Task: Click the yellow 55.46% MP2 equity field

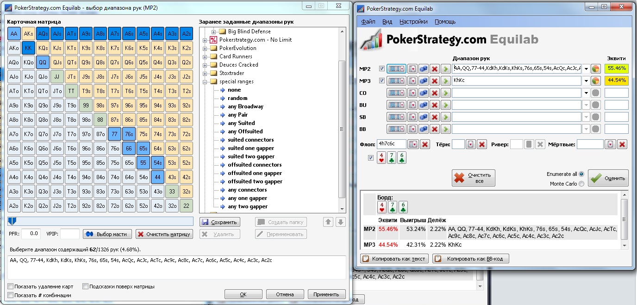Action: [x=617, y=68]
